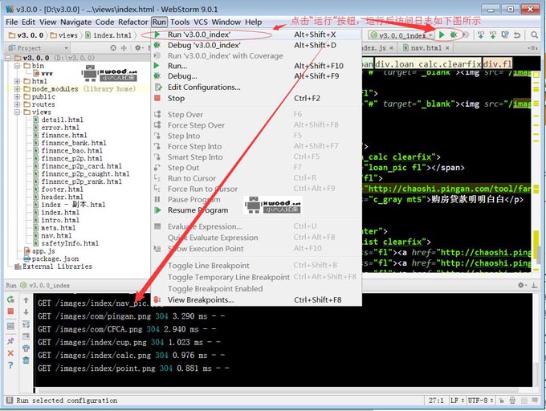Clear console with the trash can icon
Screen dimensions: 546x411
[x=26, y=360]
